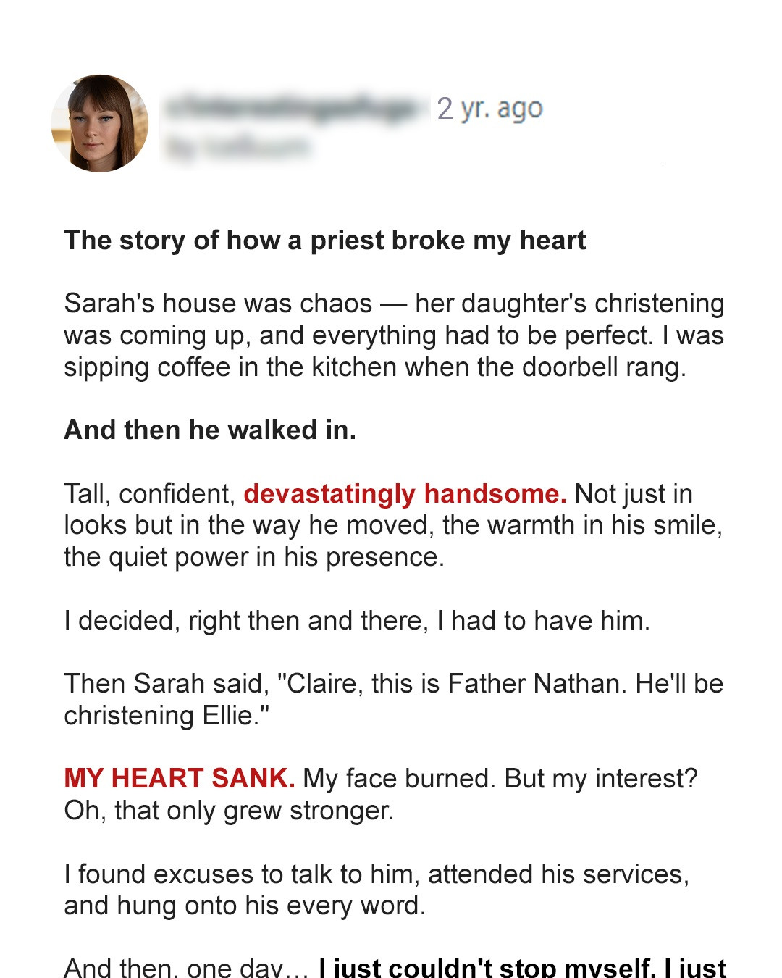The width and height of the screenshot is (782, 978).
Task: Click "and hung onto his every word." line
Action: pyautogui.click(x=245, y=906)
